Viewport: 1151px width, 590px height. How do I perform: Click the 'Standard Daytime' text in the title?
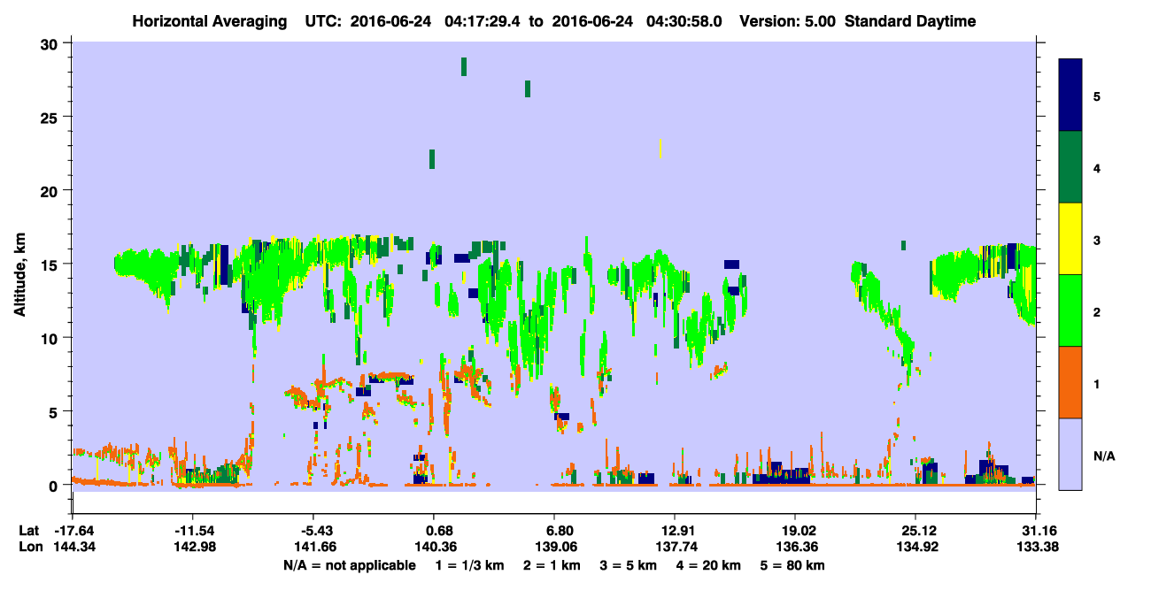coord(910,21)
